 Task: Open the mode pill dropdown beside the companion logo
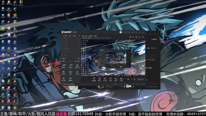click(x=75, y=32)
